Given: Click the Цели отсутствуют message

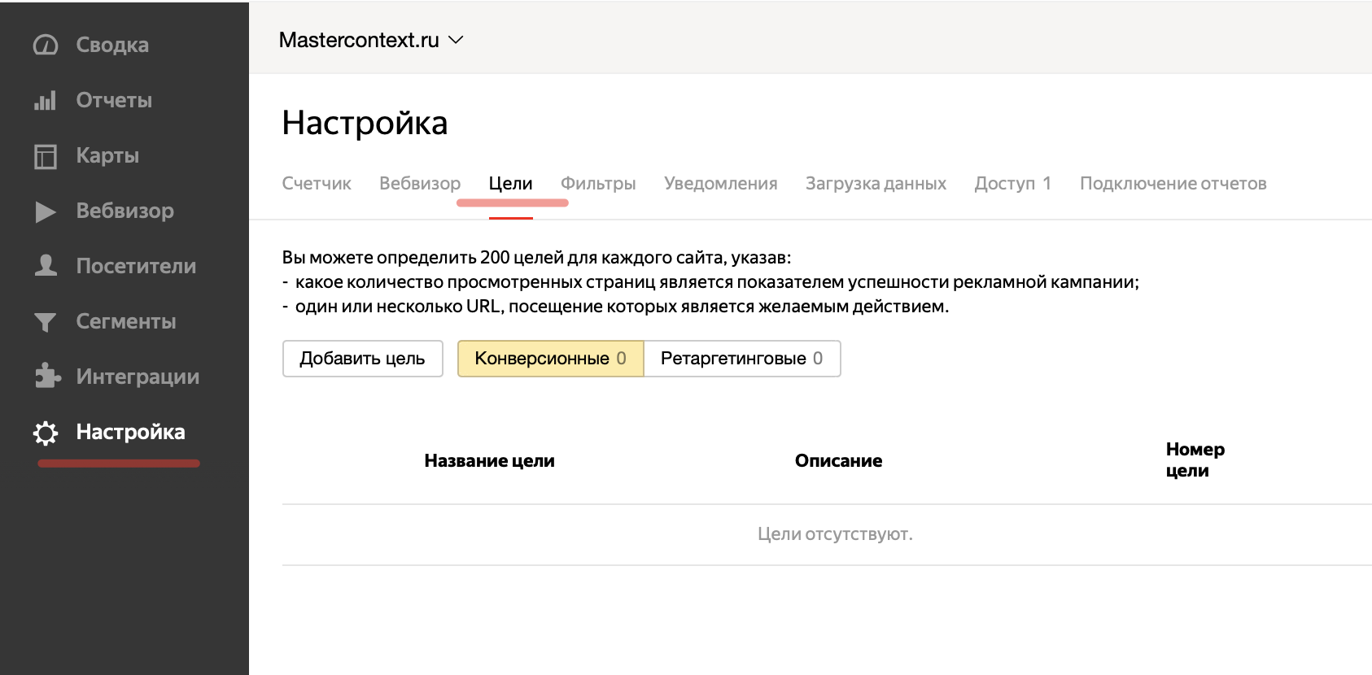Looking at the screenshot, I should [x=835, y=534].
